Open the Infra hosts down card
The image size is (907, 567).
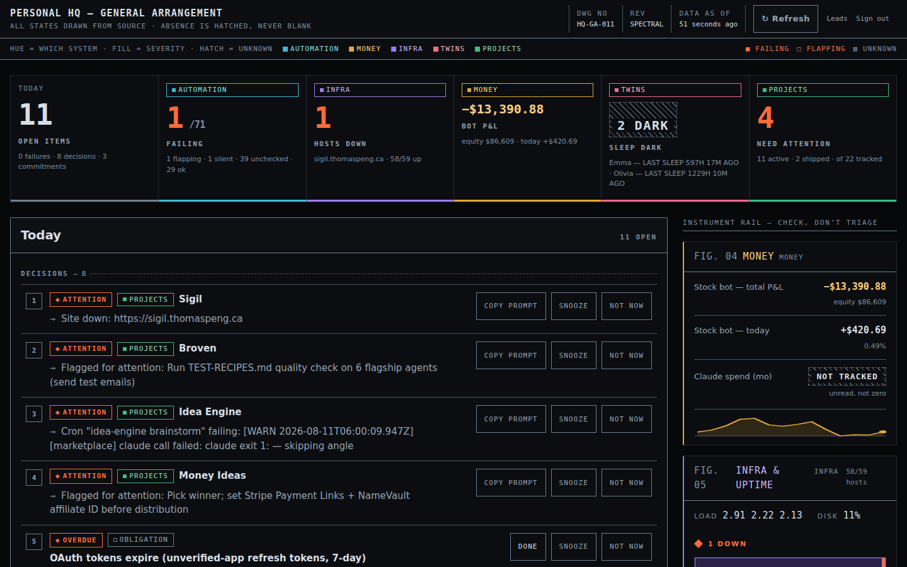380,138
